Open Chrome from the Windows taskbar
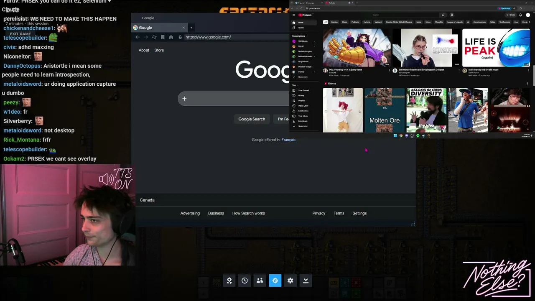Screen dimensions: 535x301 401,135
